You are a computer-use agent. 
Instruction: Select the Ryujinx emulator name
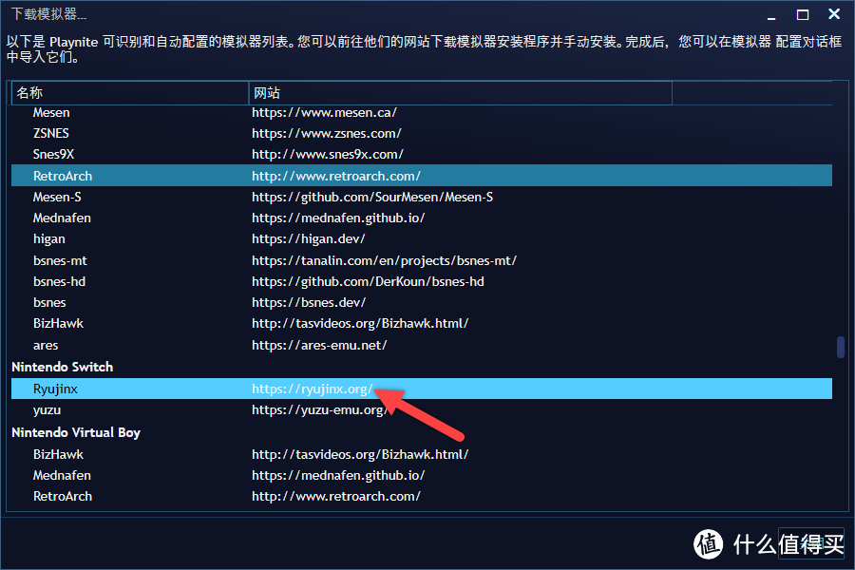click(56, 389)
